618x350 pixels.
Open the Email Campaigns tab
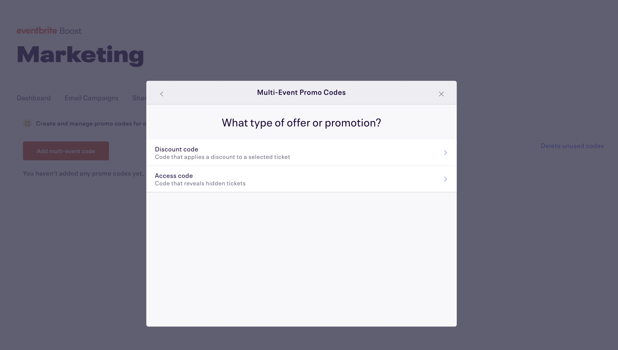tap(91, 98)
